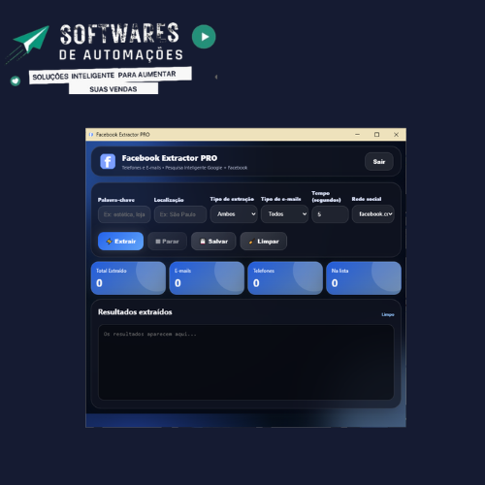The width and height of the screenshot is (485, 485).
Task: Click the green heart badge icon
Action: [x=16, y=81]
